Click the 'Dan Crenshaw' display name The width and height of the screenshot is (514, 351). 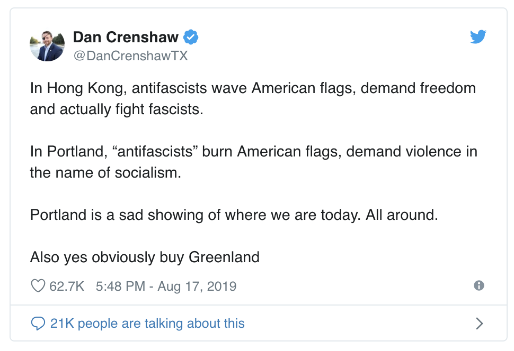[127, 37]
